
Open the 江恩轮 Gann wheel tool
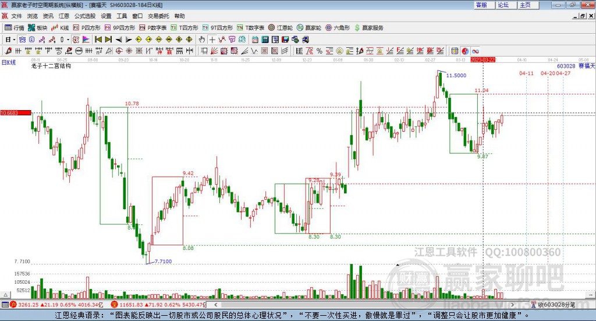coord(281,28)
